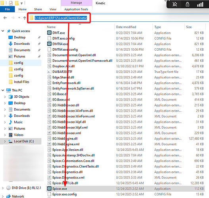The width and height of the screenshot is (209, 198).
Task: Select the DWBAR39.TTF font file icon
Action: coord(49,72)
